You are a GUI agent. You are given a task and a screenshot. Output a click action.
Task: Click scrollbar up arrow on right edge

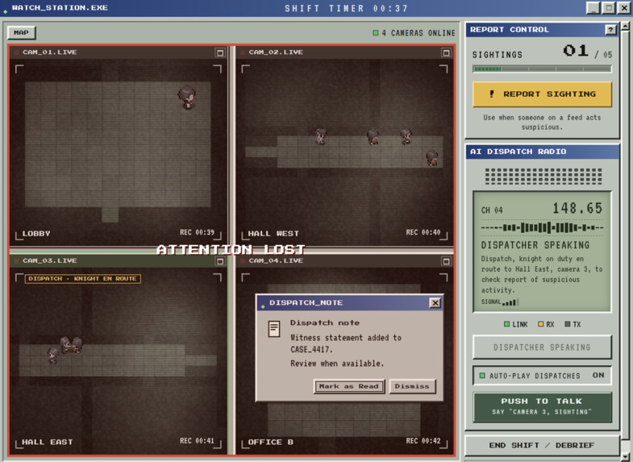[625, 27]
